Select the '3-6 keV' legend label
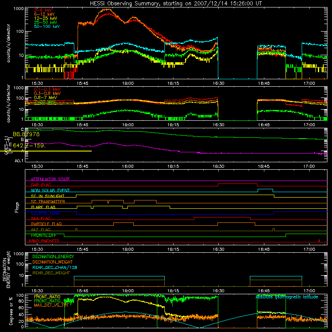332x332 pixels. click(x=43, y=10)
